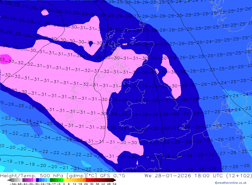Select the orange swatch left of bright red
Viewport: 252px width, 185px height.
click(84, 180)
